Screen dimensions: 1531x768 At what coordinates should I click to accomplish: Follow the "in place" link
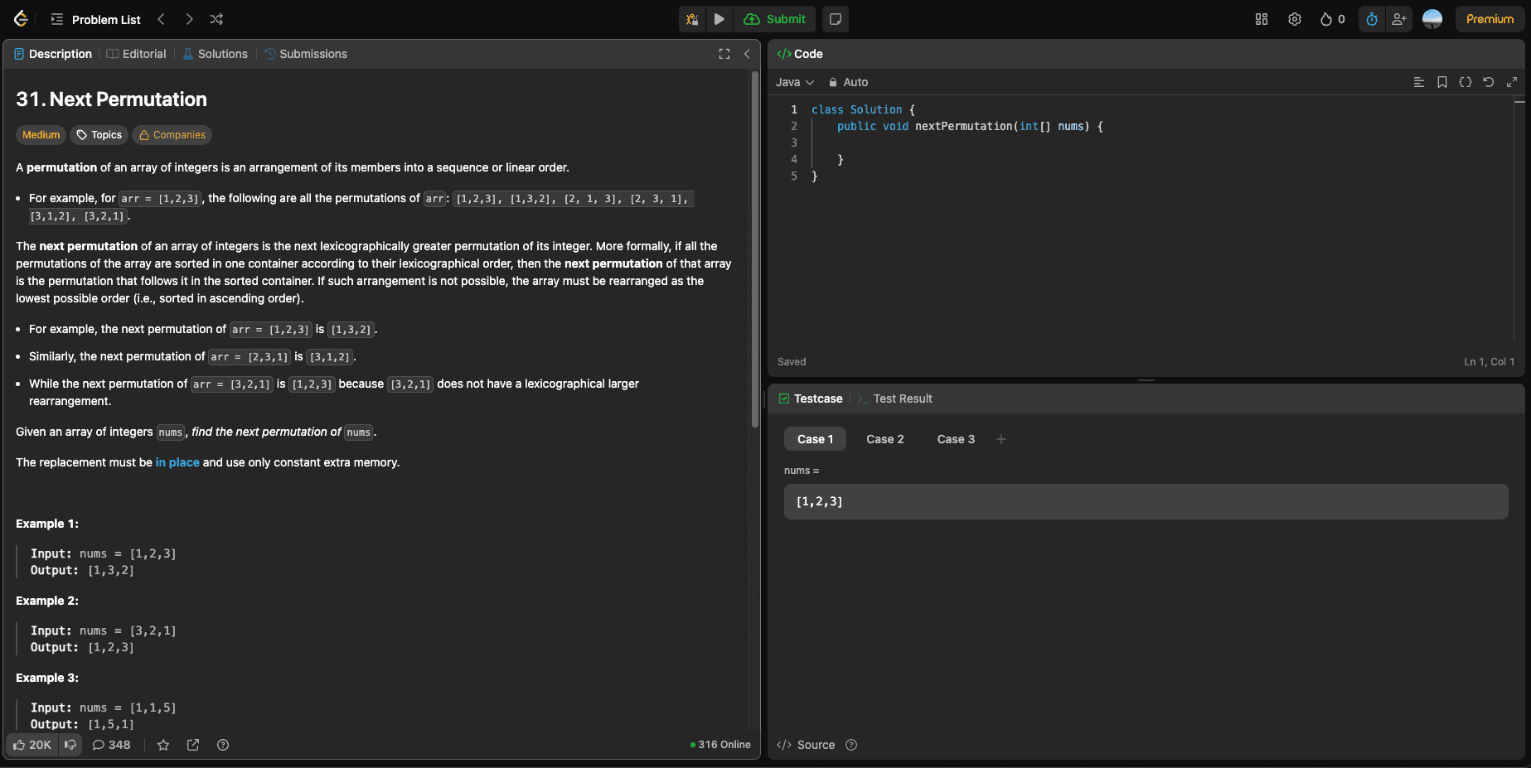point(177,462)
